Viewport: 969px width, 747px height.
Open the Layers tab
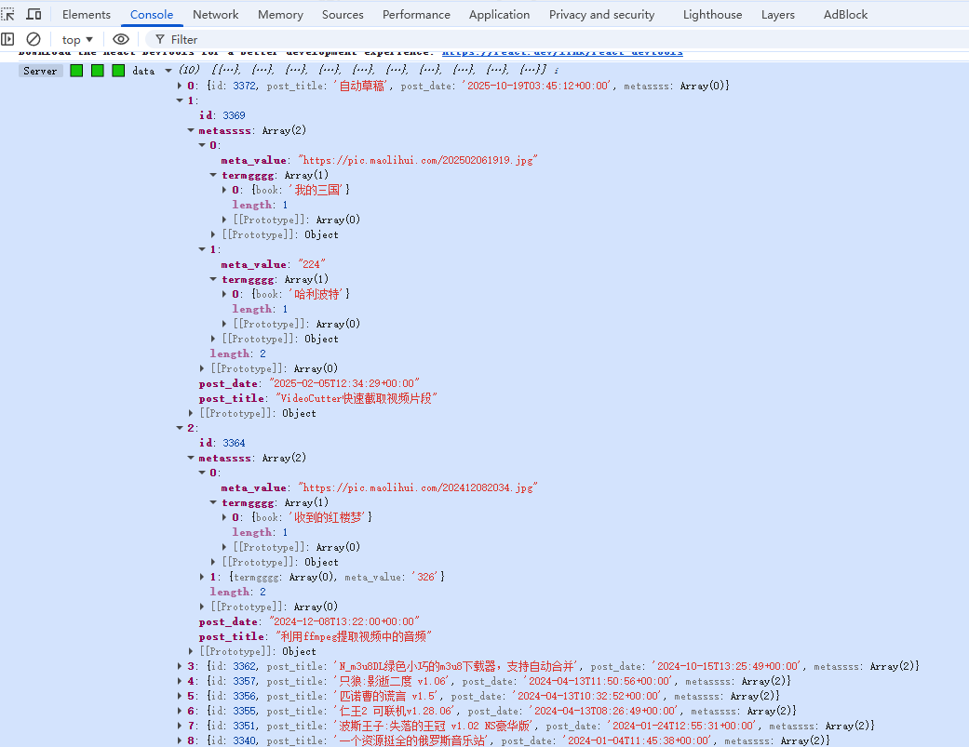pyautogui.click(x=778, y=14)
